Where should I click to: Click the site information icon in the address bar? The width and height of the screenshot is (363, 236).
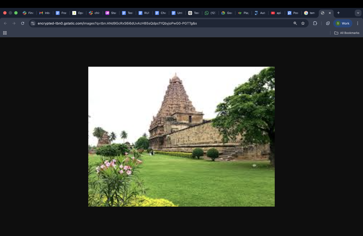coord(33,23)
